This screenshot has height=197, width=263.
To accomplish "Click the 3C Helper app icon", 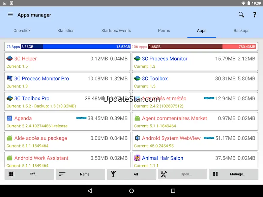I will tap(9, 59).
